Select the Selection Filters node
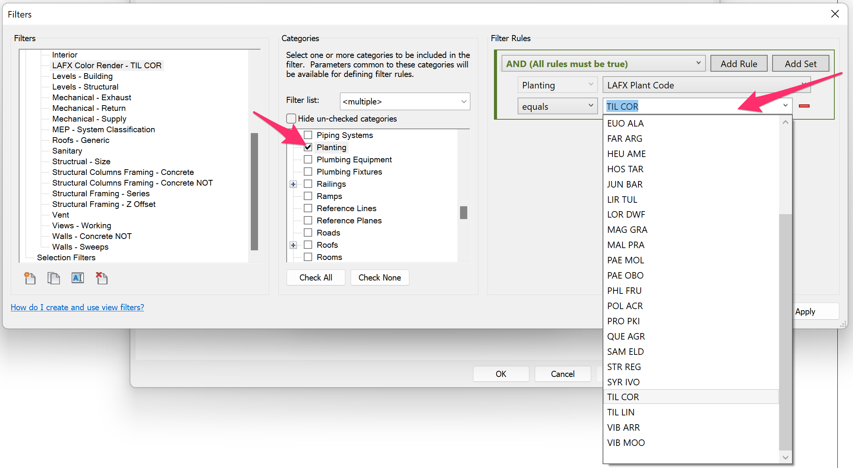The height and width of the screenshot is (468, 853). [x=66, y=258]
